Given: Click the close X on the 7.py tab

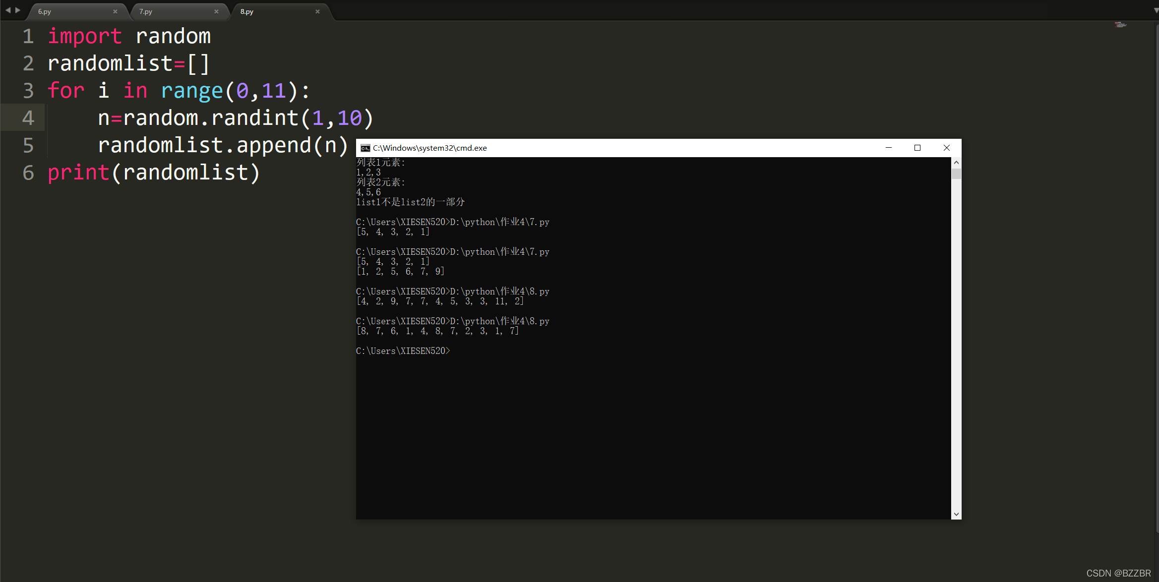Looking at the screenshot, I should point(217,11).
